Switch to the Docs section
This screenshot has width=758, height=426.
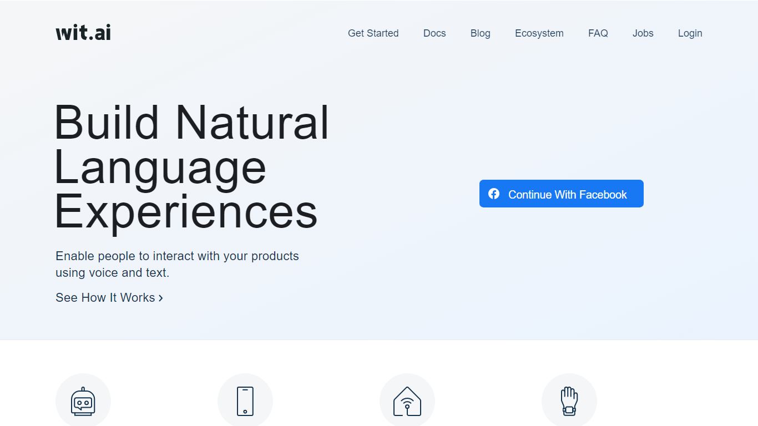tap(434, 33)
